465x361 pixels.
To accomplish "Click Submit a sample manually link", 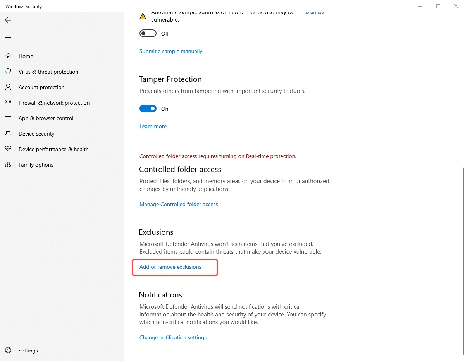I will point(171,51).
